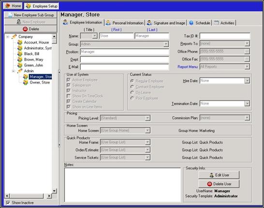Click the Report Menu link label
This screenshot has width=264, height=208.
tap(188, 67)
